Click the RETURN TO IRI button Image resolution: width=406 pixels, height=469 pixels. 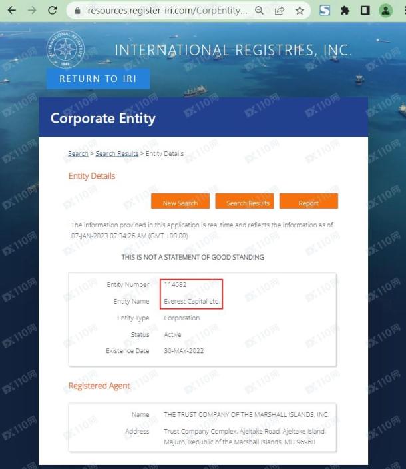[98, 79]
